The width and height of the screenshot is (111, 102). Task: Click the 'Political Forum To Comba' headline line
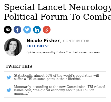click(57, 17)
